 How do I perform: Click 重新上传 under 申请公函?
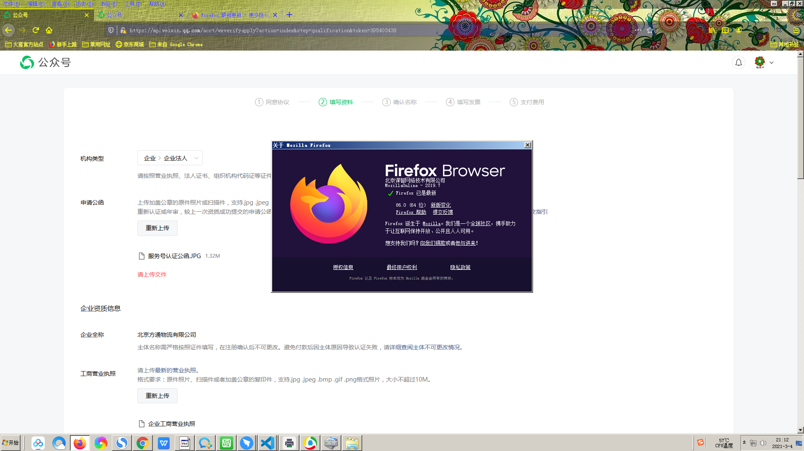point(157,228)
